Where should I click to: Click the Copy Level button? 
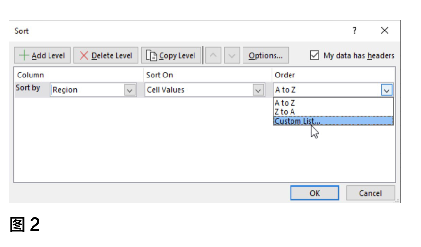coord(171,56)
